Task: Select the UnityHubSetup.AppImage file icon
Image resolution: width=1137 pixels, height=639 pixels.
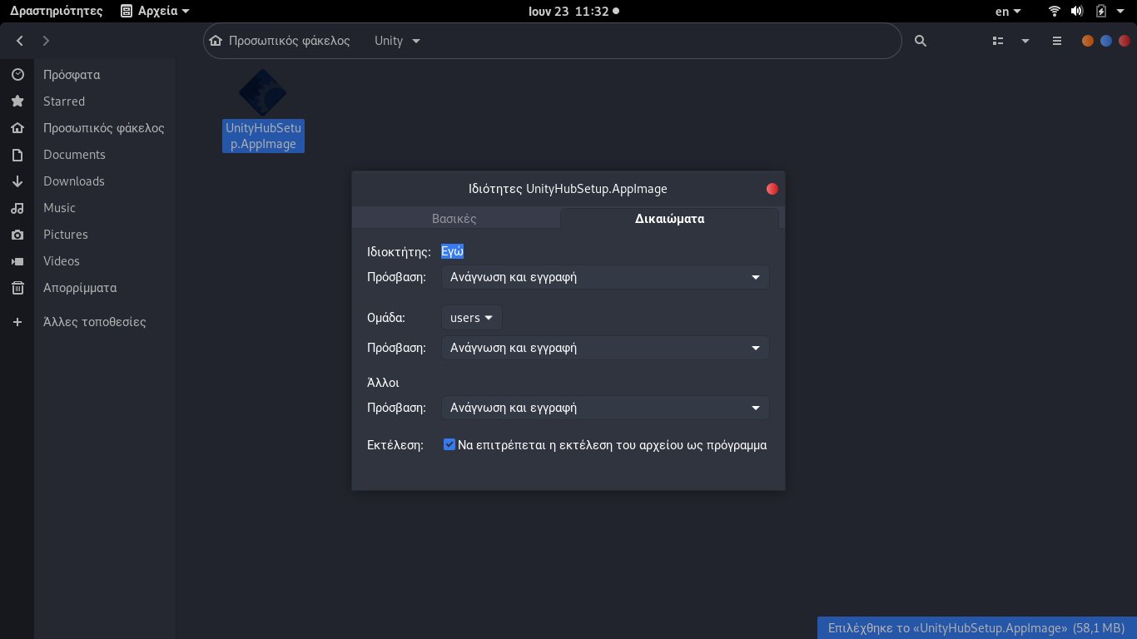Action: click(263, 92)
